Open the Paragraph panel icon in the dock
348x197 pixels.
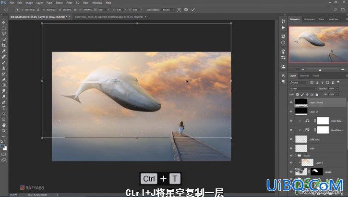point(283,82)
